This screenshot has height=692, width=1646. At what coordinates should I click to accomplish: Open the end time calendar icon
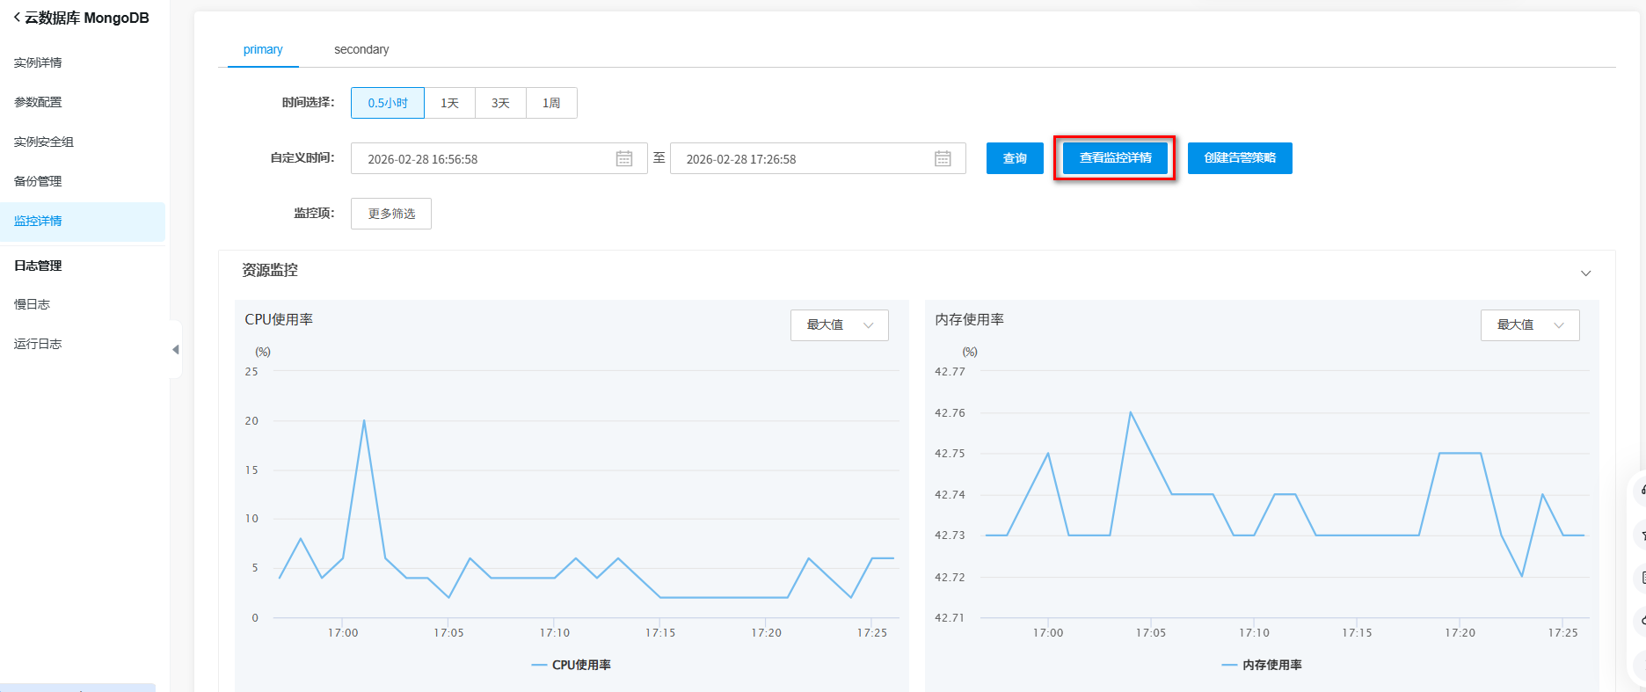coord(943,158)
